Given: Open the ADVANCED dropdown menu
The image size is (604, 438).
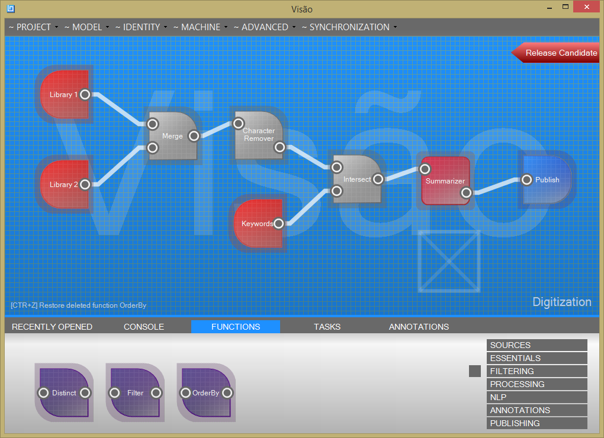Looking at the screenshot, I should [x=265, y=27].
